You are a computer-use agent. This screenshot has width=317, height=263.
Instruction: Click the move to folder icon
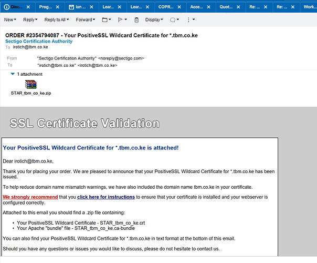tap(104, 19)
